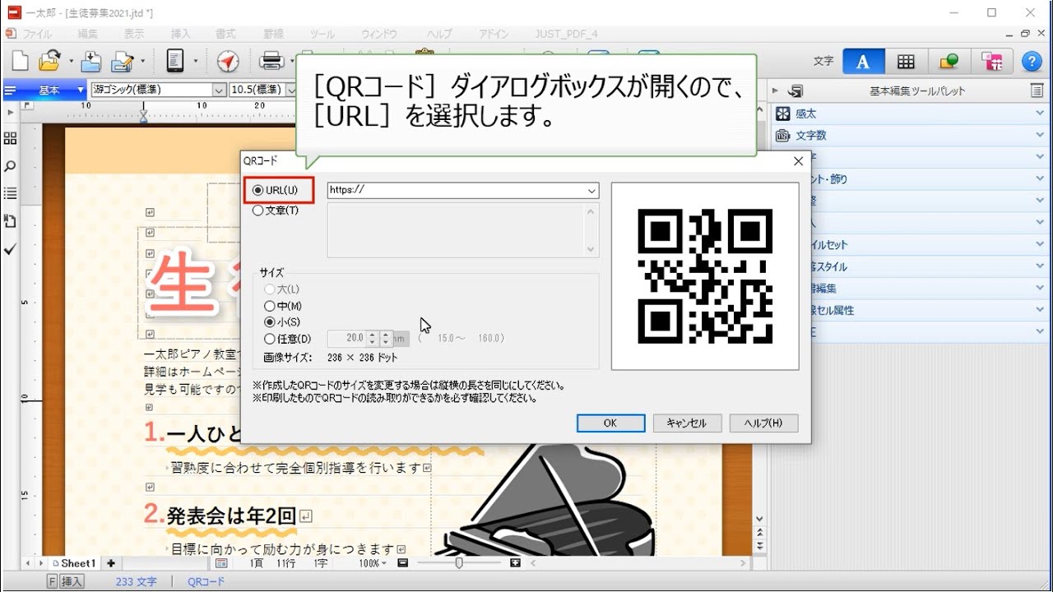Click the New document icon

tap(20, 61)
